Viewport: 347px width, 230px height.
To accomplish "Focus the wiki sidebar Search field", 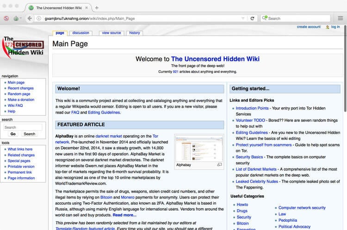I will (x=23, y=127).
